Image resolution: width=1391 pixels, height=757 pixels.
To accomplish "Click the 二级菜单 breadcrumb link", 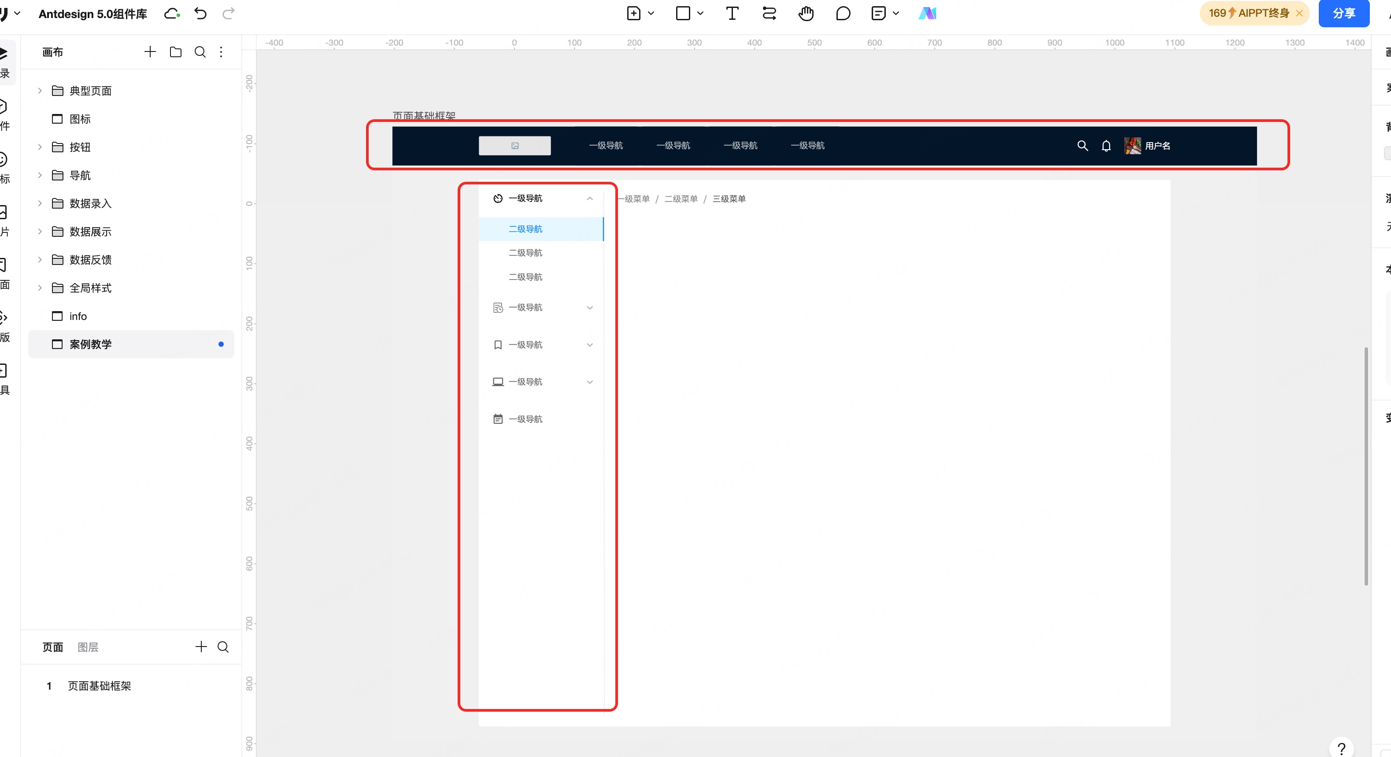I will click(x=681, y=199).
